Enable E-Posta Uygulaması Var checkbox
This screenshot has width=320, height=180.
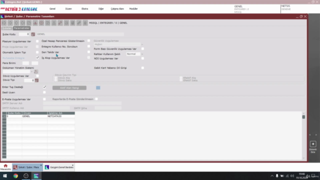44,99
